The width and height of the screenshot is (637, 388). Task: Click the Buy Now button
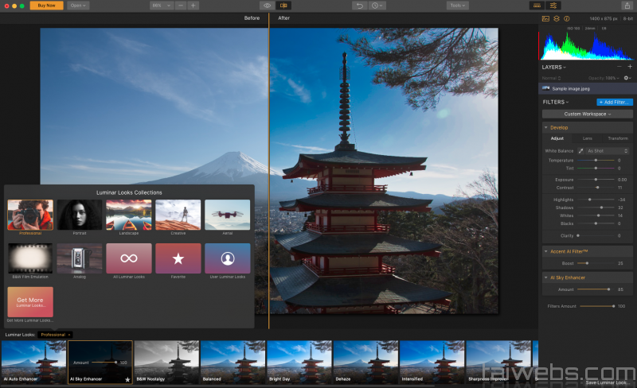pos(46,6)
